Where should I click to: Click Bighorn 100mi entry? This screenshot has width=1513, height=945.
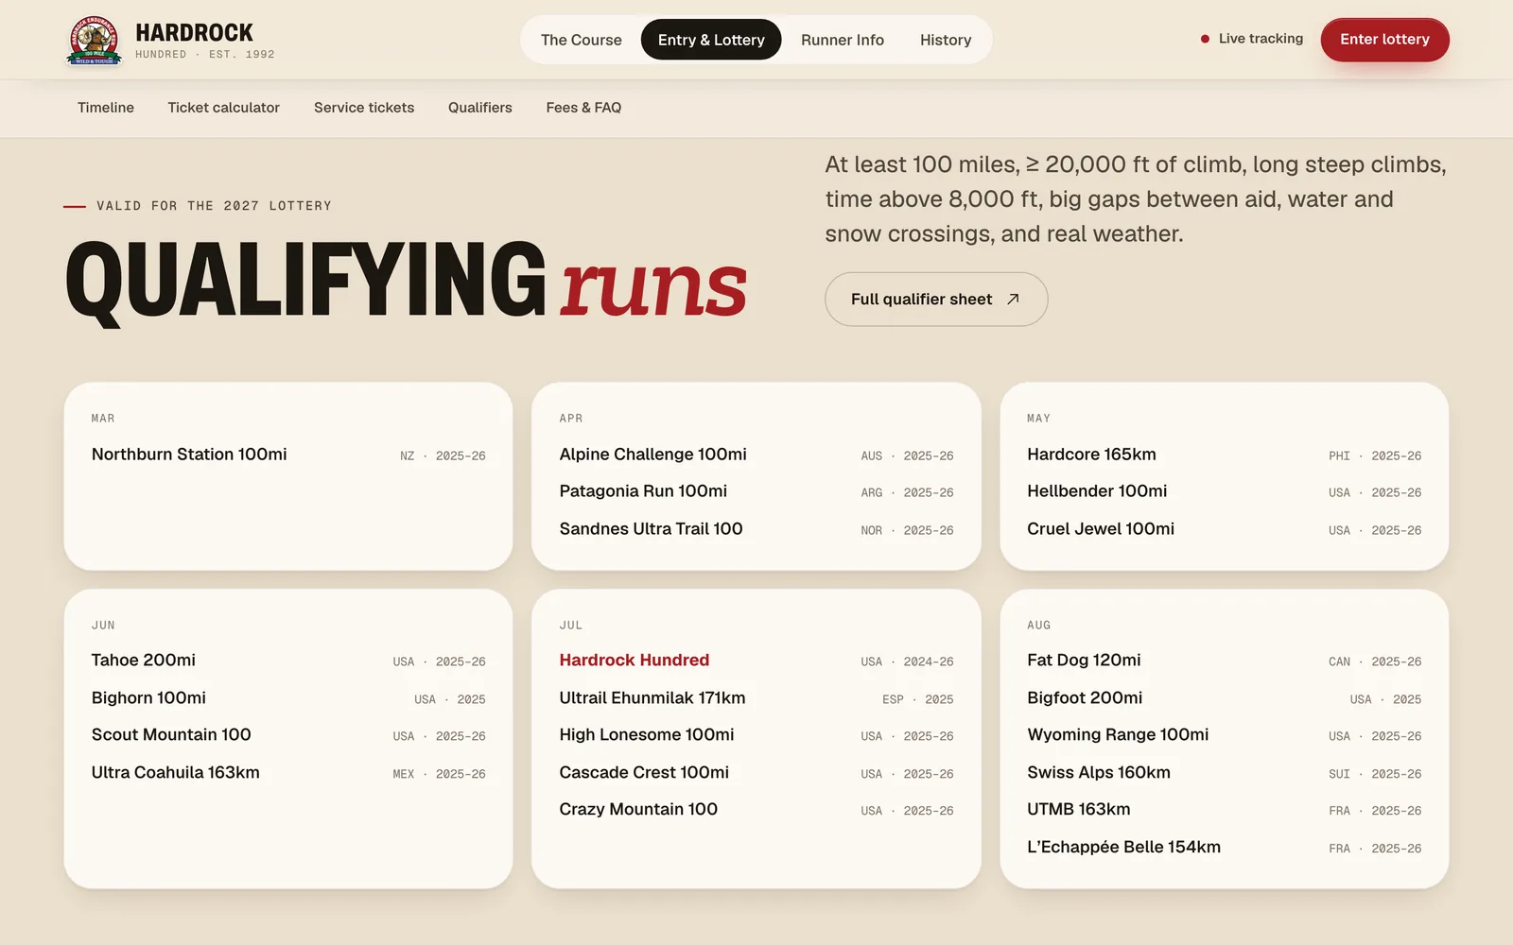point(288,698)
